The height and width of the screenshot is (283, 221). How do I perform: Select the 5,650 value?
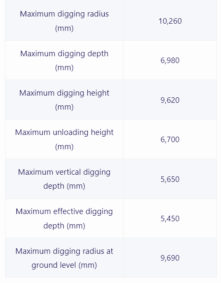pos(170,179)
